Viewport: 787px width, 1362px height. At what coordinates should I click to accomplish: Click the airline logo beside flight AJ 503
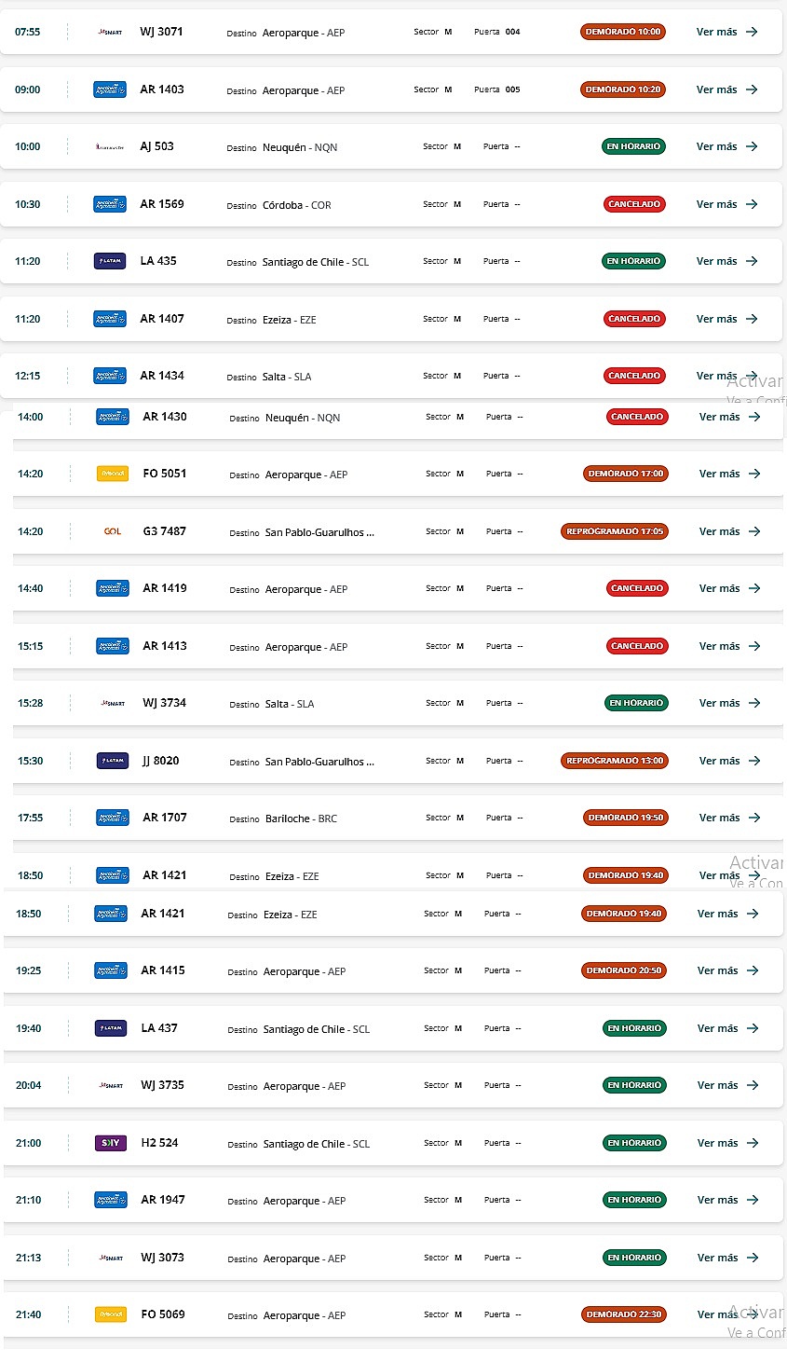110,147
